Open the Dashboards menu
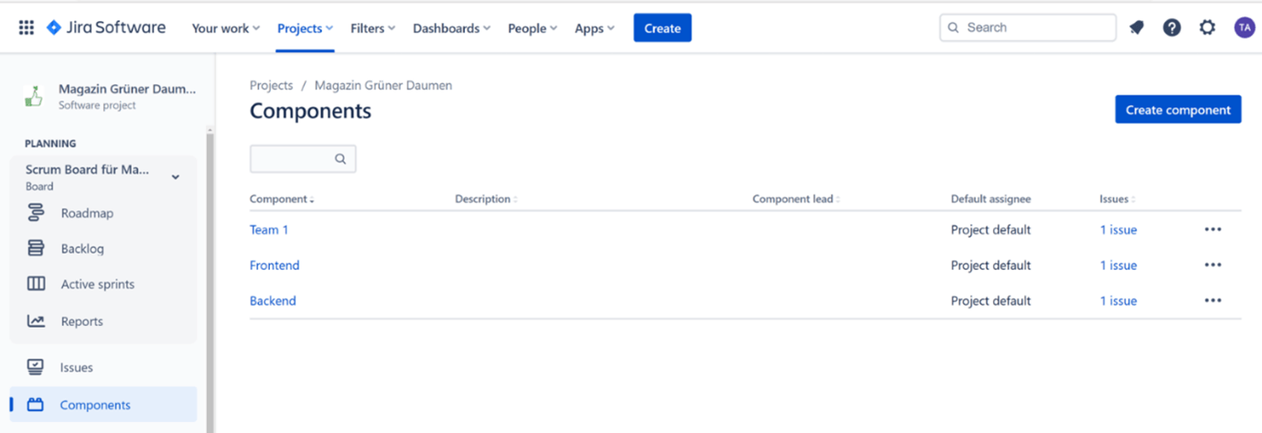Viewport: 1262px width, 433px height. click(x=451, y=28)
